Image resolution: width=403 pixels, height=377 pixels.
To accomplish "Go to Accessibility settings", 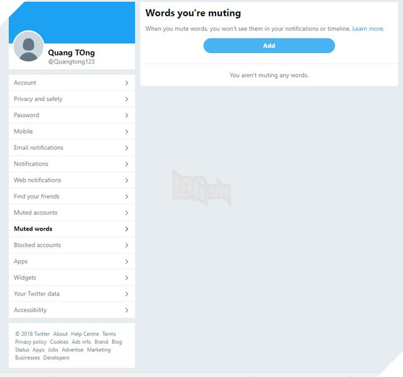I will tap(72, 310).
